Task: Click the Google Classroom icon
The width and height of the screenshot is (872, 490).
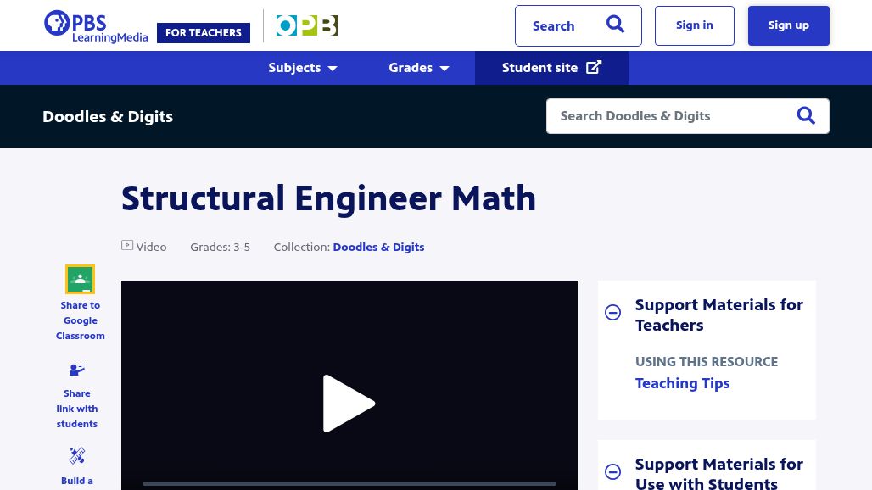Action: (80, 279)
